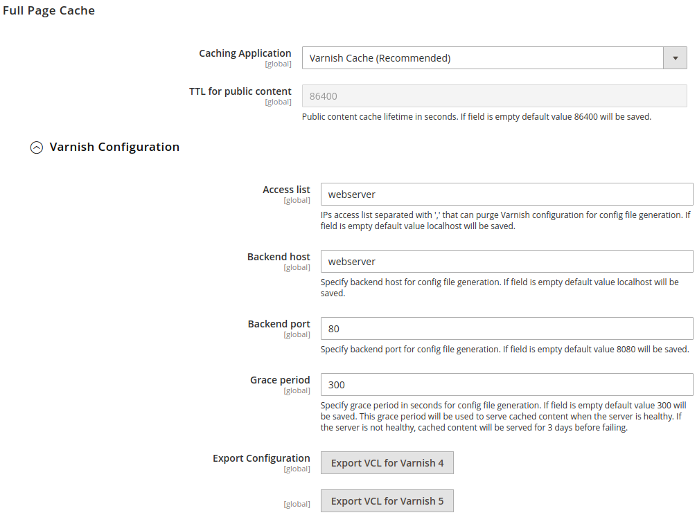Click the public content cache lifetime note
This screenshot has width=697, height=515.
coord(477,117)
